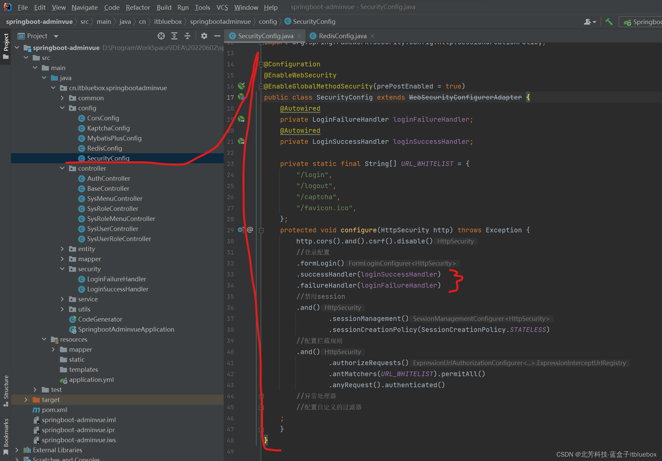662x461 pixels.
Task: Open Project panel settings gear
Action: tap(204, 36)
